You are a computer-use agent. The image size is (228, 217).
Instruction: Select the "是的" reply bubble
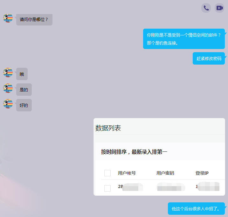[24, 90]
